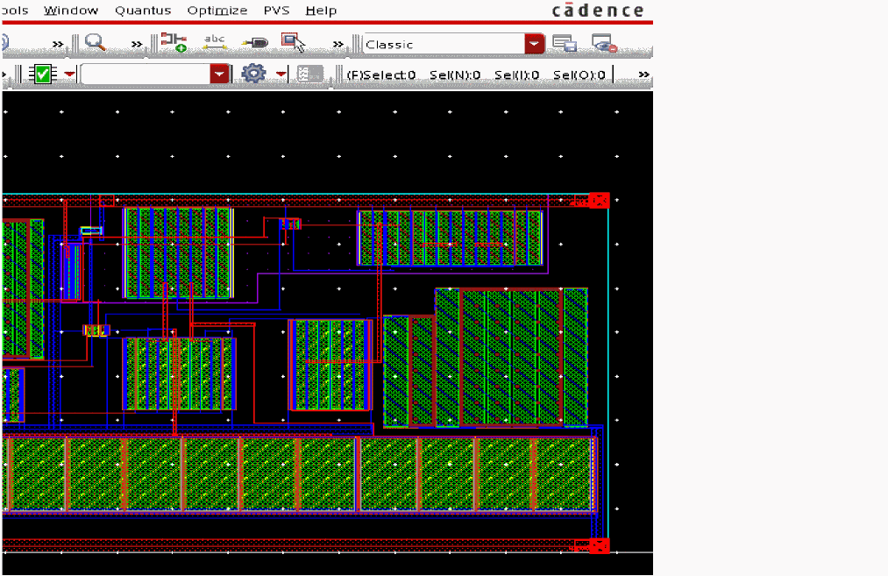This screenshot has width=888, height=576.
Task: Open the Optimize menu
Action: (217, 11)
